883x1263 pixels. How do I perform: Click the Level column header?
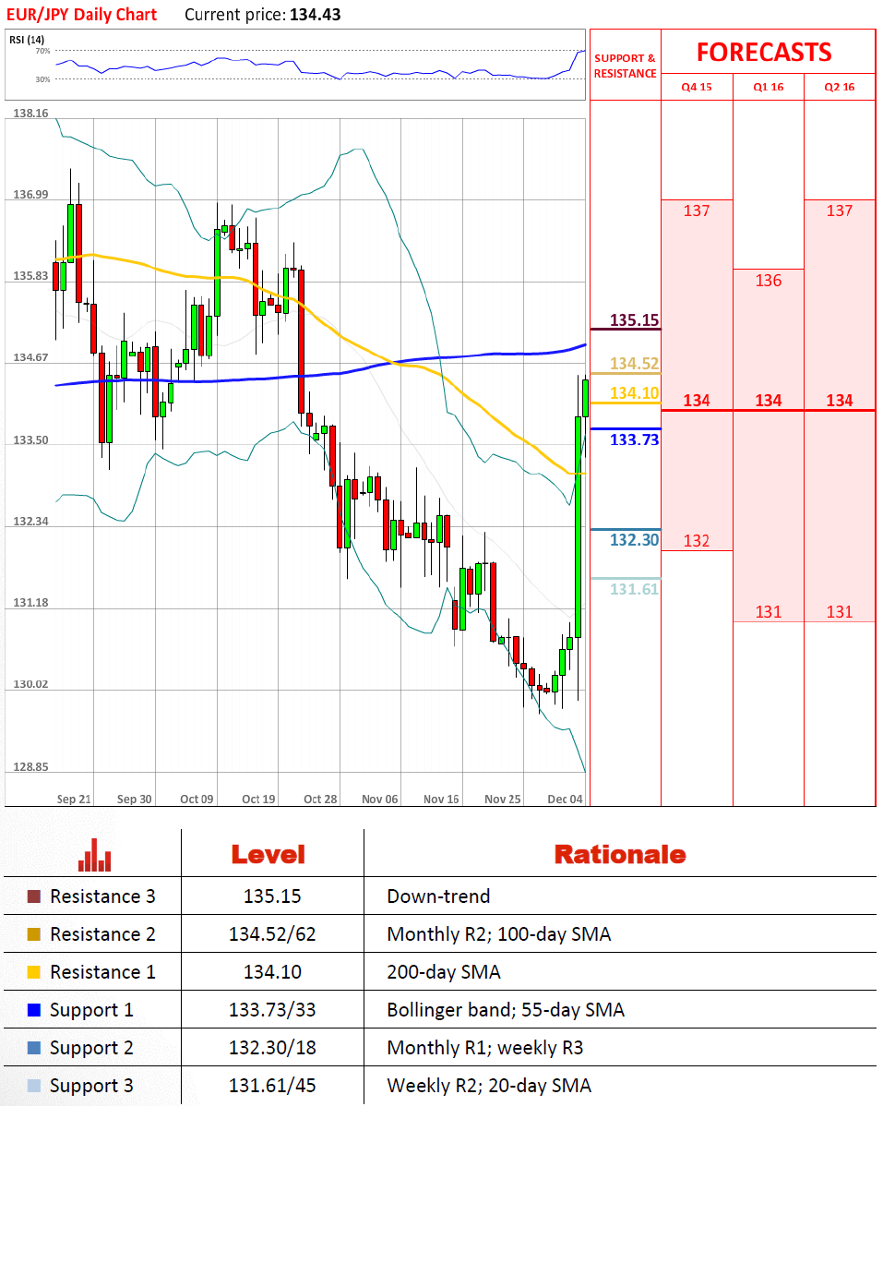coord(268,855)
